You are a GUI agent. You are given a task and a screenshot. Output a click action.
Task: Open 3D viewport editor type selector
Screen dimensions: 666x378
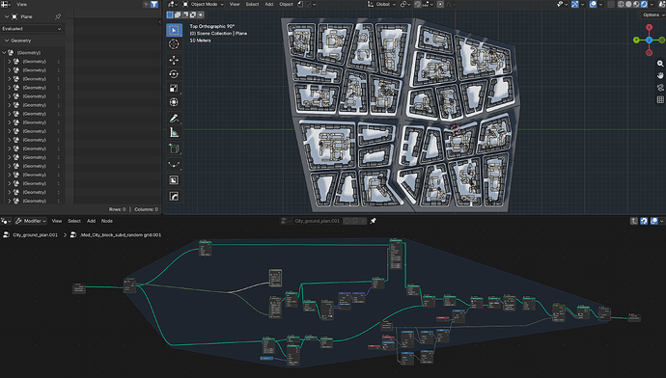pos(172,4)
